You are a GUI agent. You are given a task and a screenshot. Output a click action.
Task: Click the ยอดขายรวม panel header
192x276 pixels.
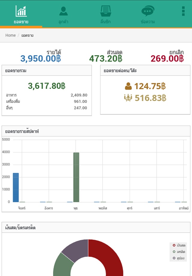pyautogui.click(x=46, y=70)
